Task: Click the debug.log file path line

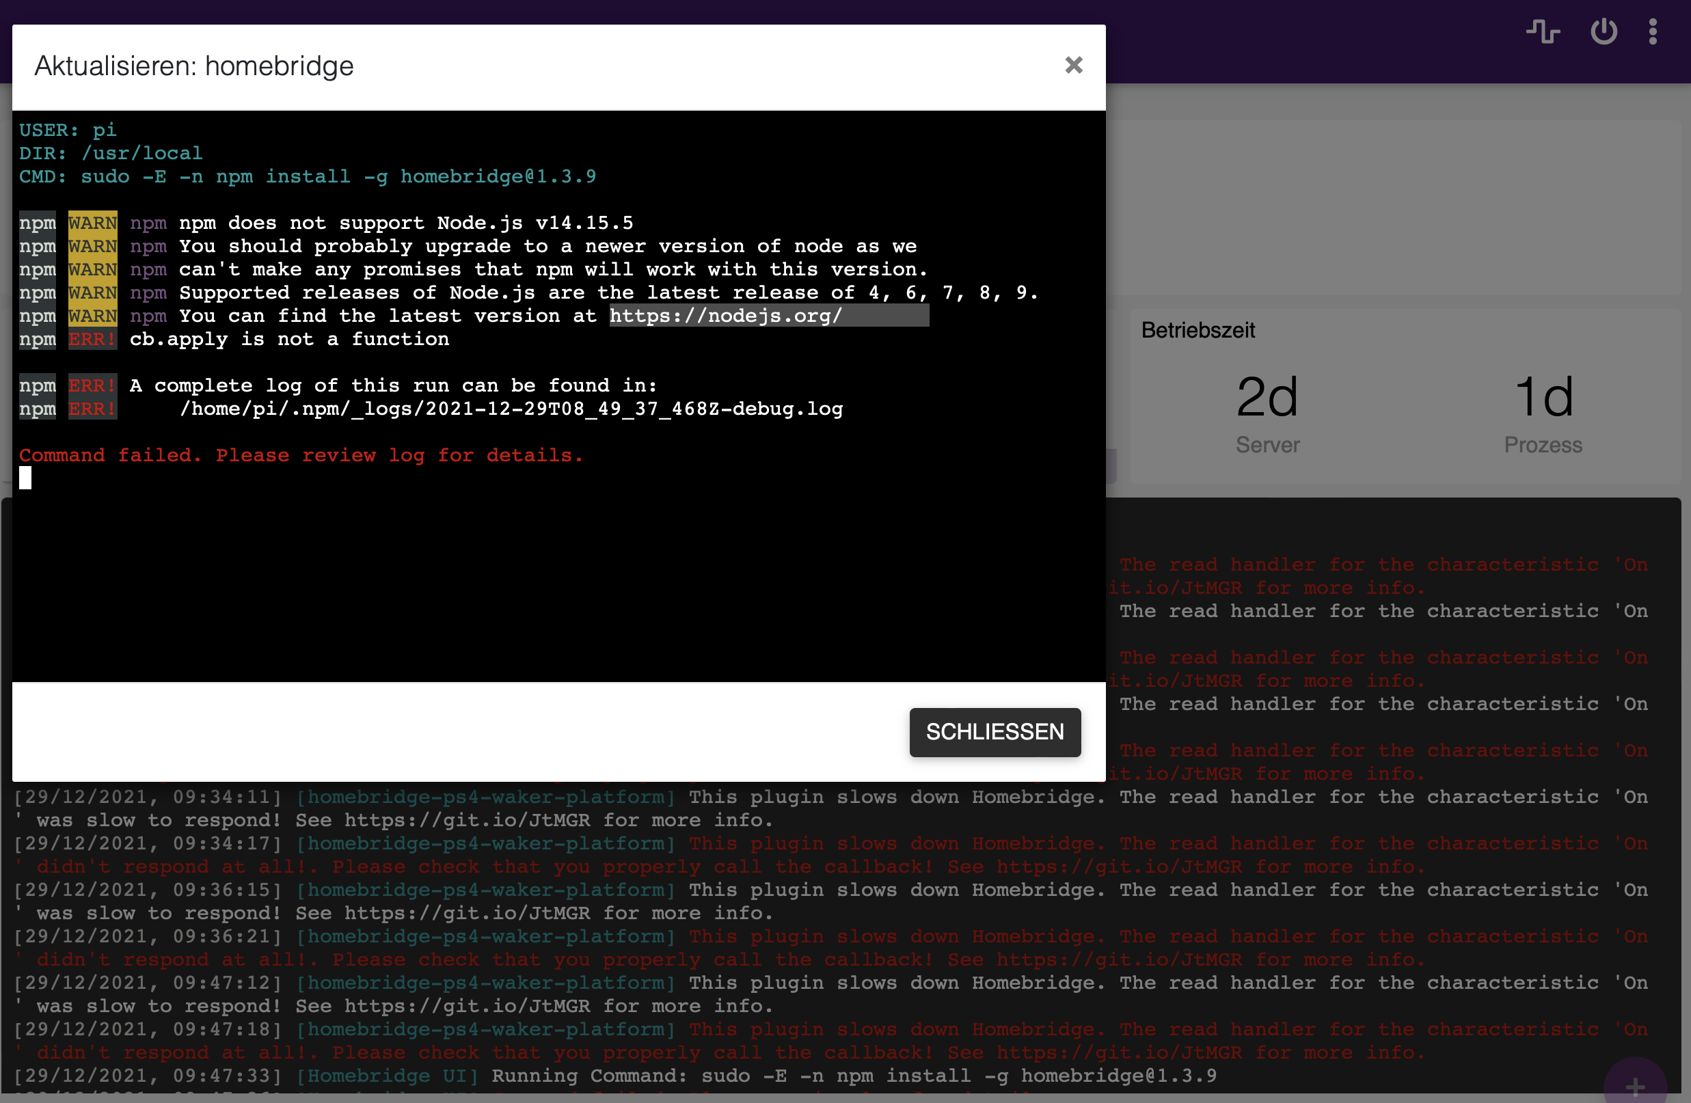Action: tap(511, 409)
